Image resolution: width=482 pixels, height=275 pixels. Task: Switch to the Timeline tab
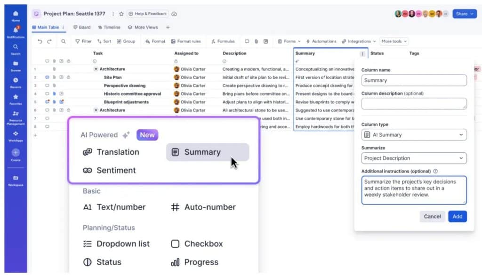pos(109,27)
